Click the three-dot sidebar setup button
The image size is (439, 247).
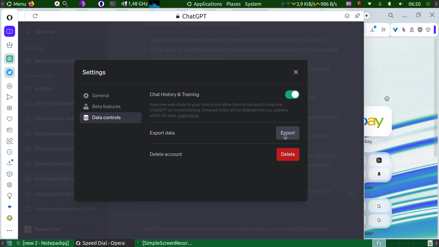[10, 231]
